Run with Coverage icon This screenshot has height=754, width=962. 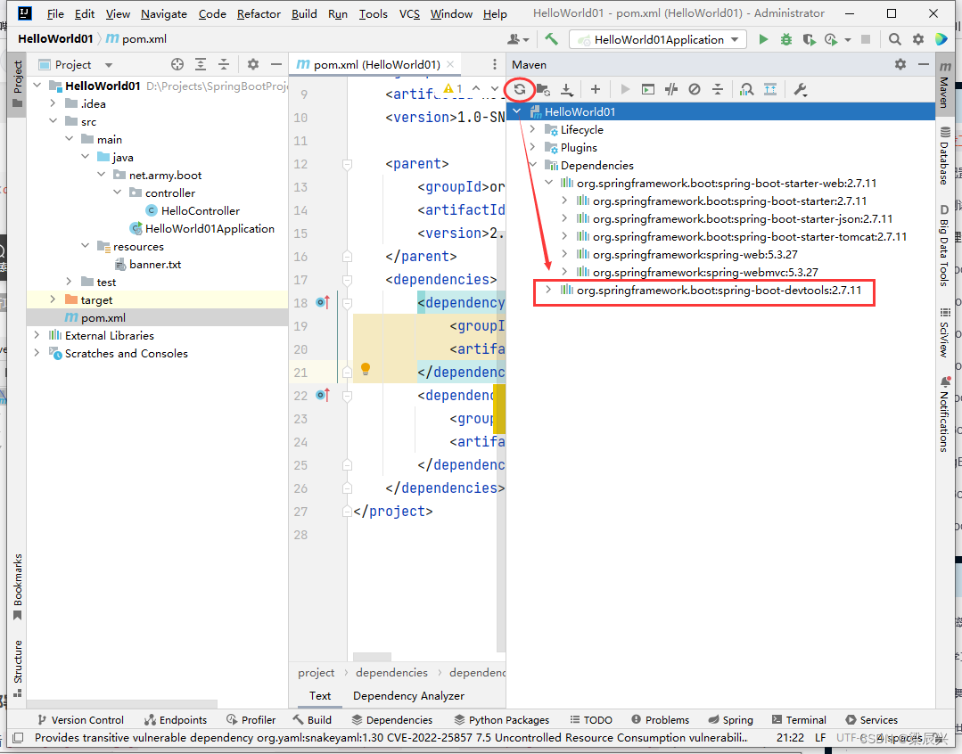pos(810,39)
